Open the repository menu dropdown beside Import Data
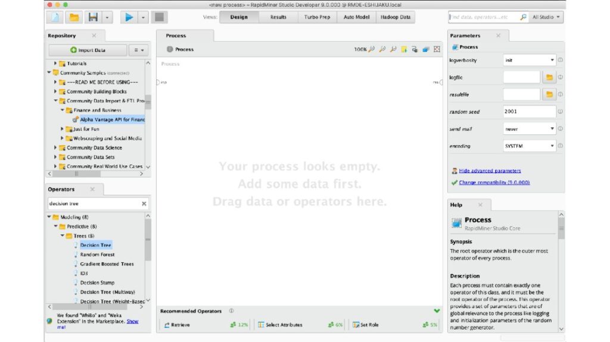The width and height of the screenshot is (610, 342). point(138,50)
